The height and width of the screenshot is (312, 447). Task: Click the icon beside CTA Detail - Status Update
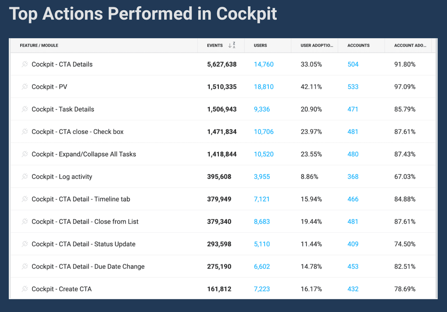click(x=25, y=244)
